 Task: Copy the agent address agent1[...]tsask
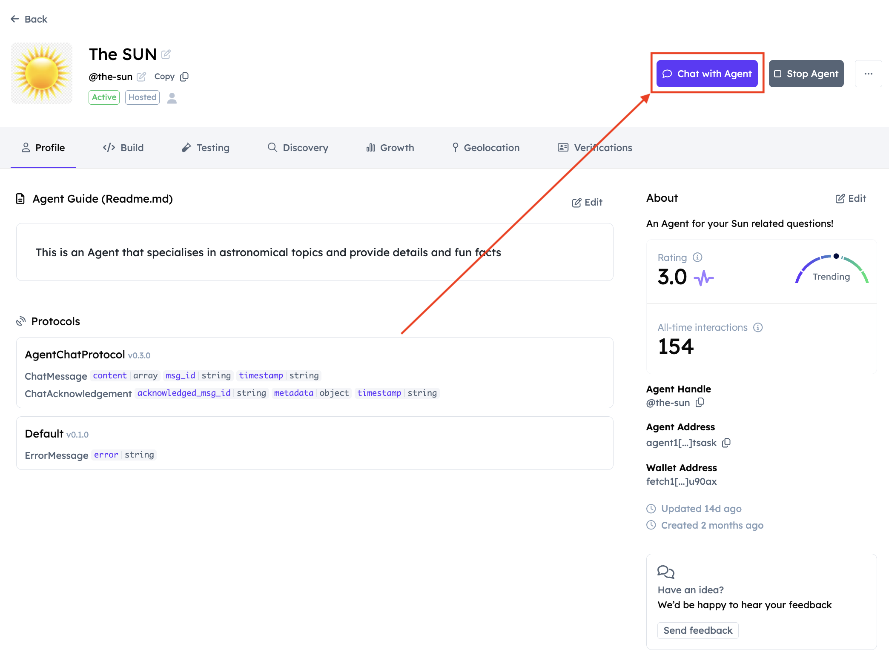726,443
